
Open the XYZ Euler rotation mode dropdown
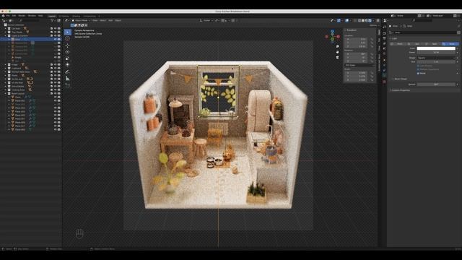point(359,65)
